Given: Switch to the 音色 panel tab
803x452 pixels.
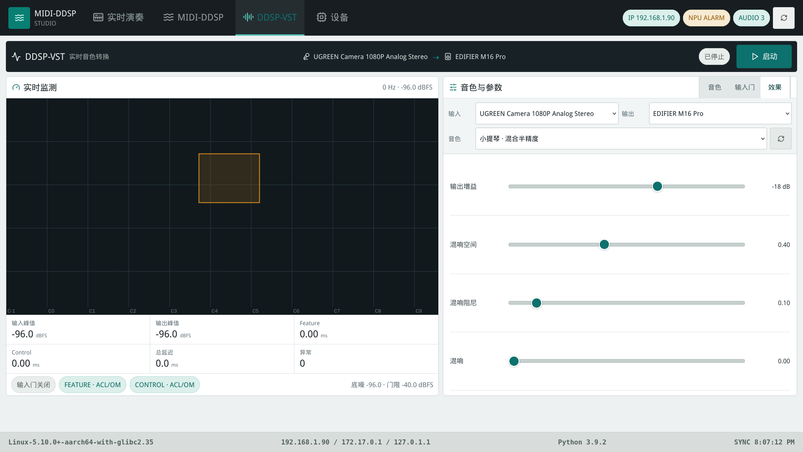Looking at the screenshot, I should coord(714,87).
